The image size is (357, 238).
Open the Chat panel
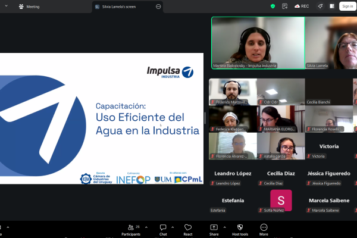[163, 230]
